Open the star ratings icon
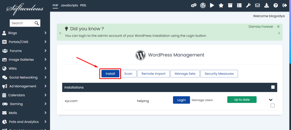Viewport: 291px width, 130px height. point(221,6)
